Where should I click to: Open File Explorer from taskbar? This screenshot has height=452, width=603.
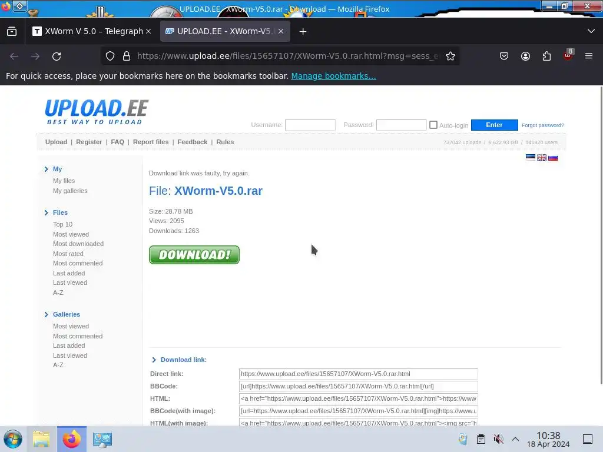tap(41, 439)
